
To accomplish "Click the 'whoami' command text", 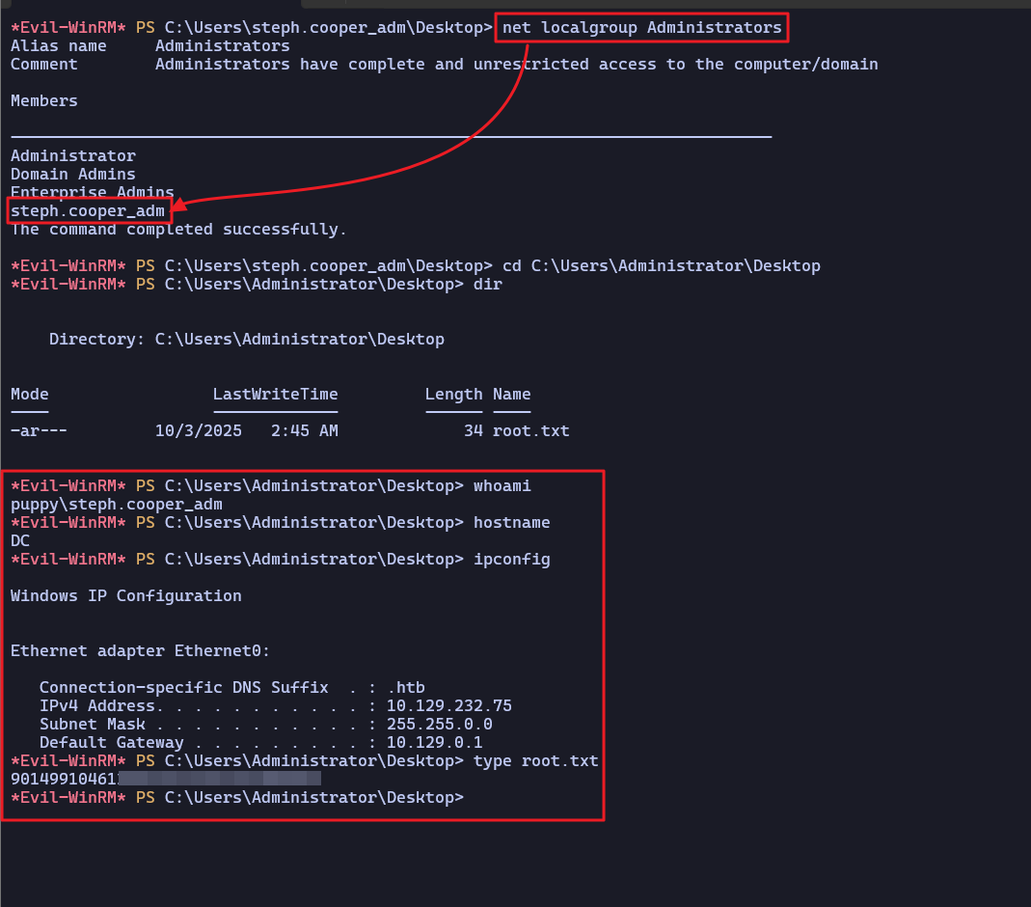I will [502, 485].
